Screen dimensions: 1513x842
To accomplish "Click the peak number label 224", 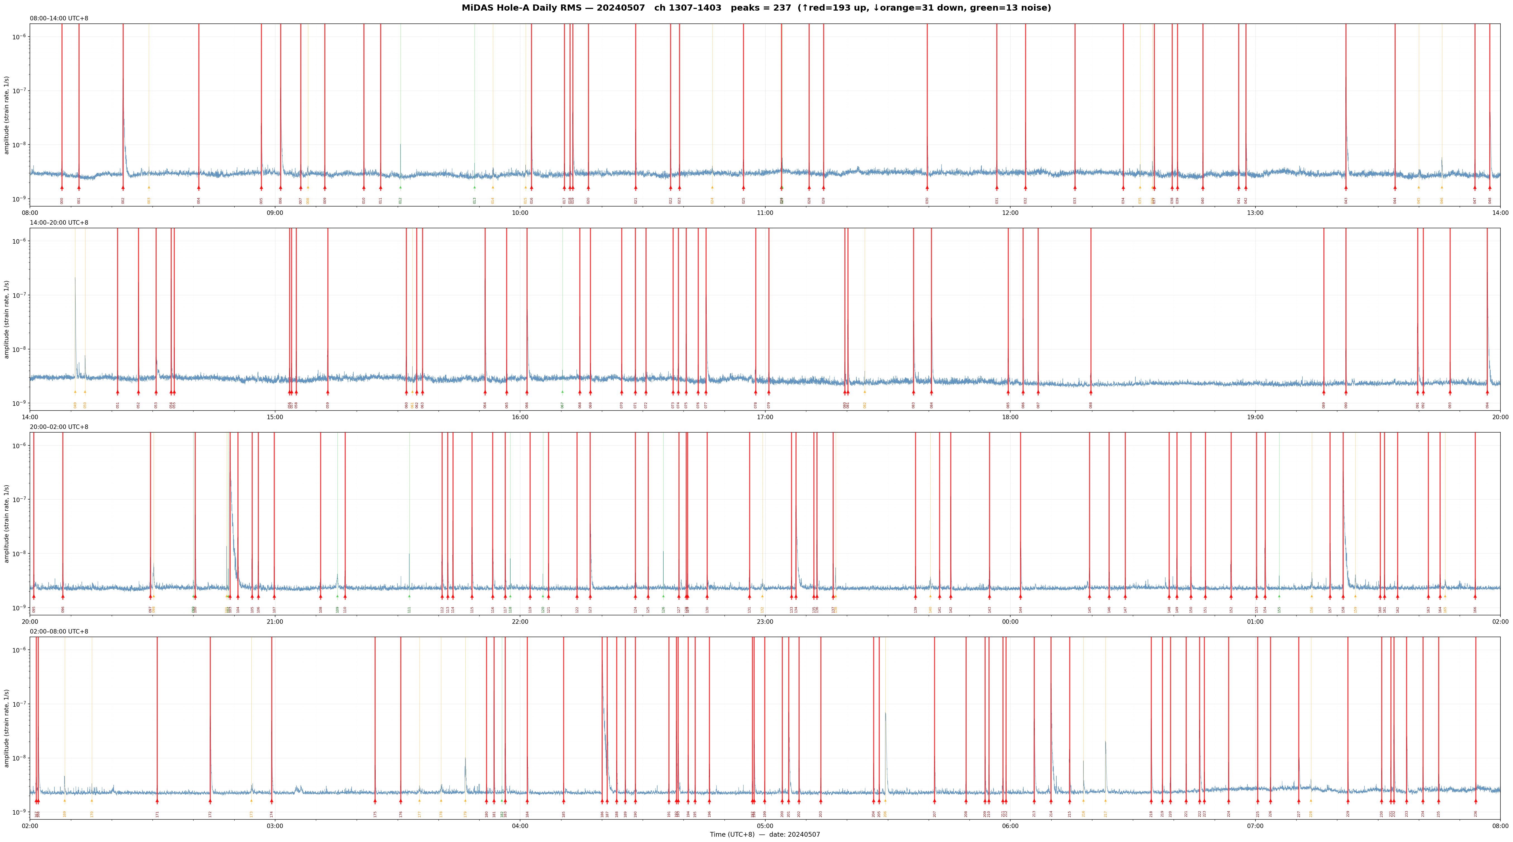I will tap(1228, 814).
